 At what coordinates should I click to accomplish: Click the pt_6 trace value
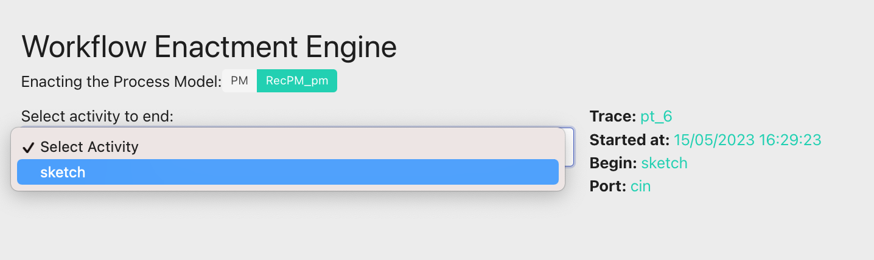coord(656,116)
